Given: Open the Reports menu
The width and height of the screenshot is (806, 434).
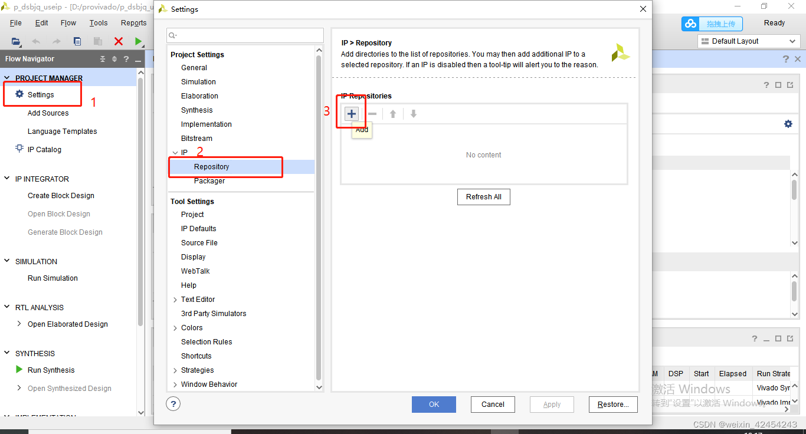Looking at the screenshot, I should [133, 23].
